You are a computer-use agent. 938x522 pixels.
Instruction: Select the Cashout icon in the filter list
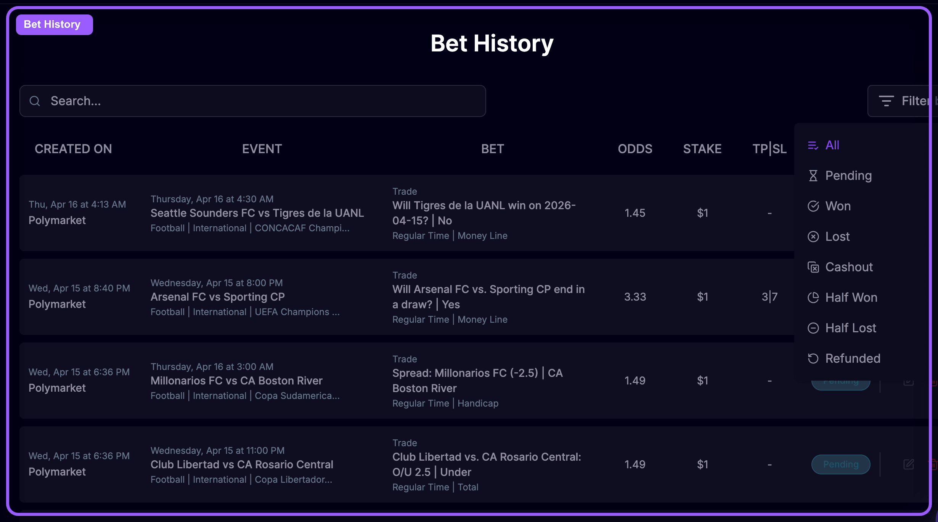point(814,267)
